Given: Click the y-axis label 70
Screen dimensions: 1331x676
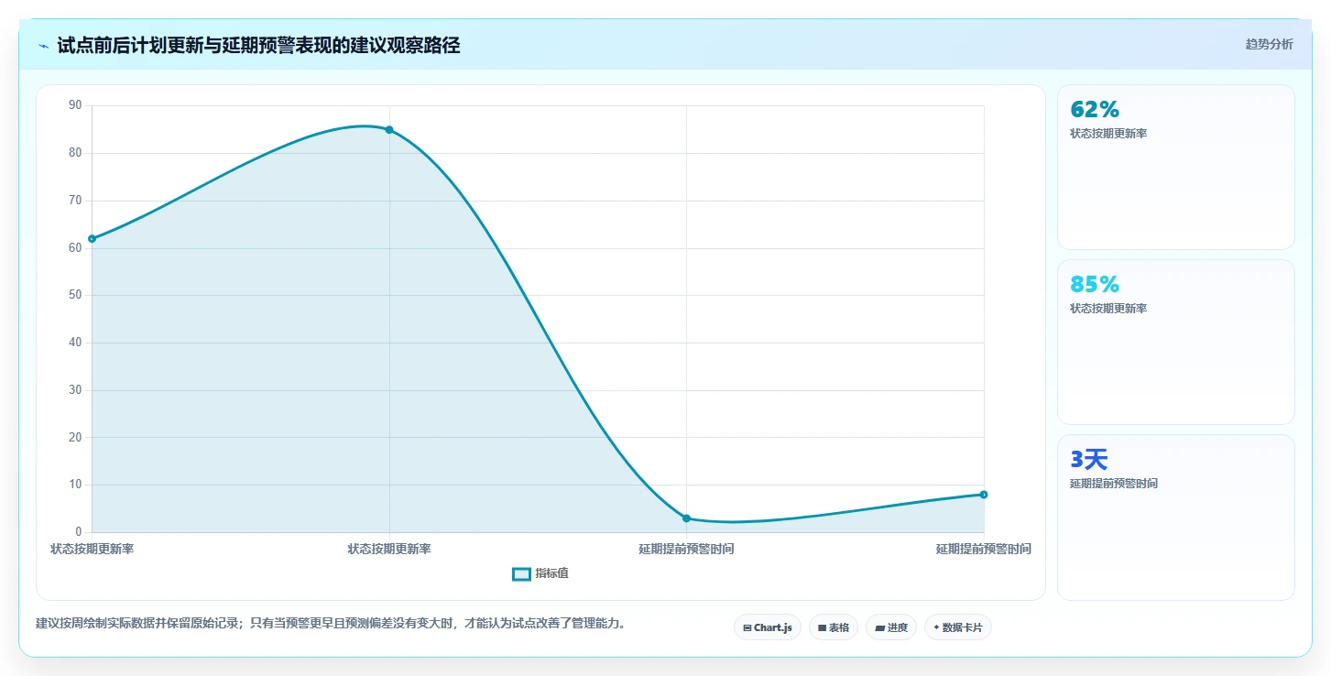Looking at the screenshot, I should (75, 201).
